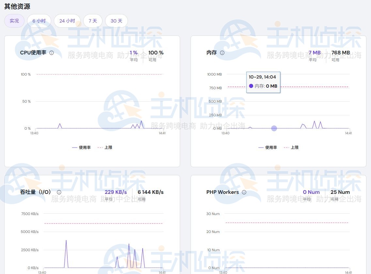Click the 1 % average CPU value

(x=134, y=53)
